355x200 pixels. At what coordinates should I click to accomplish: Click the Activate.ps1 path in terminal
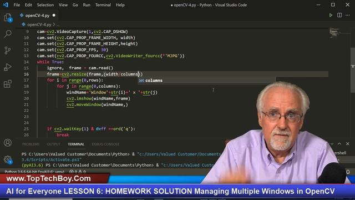[x=52, y=159]
